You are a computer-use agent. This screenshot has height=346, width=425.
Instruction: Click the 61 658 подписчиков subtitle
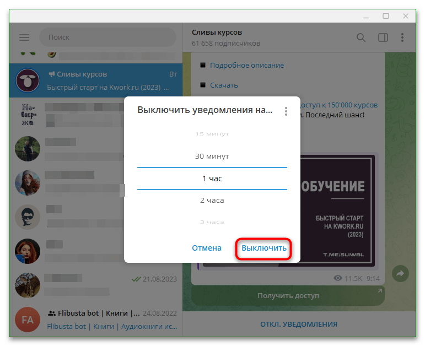click(x=226, y=44)
